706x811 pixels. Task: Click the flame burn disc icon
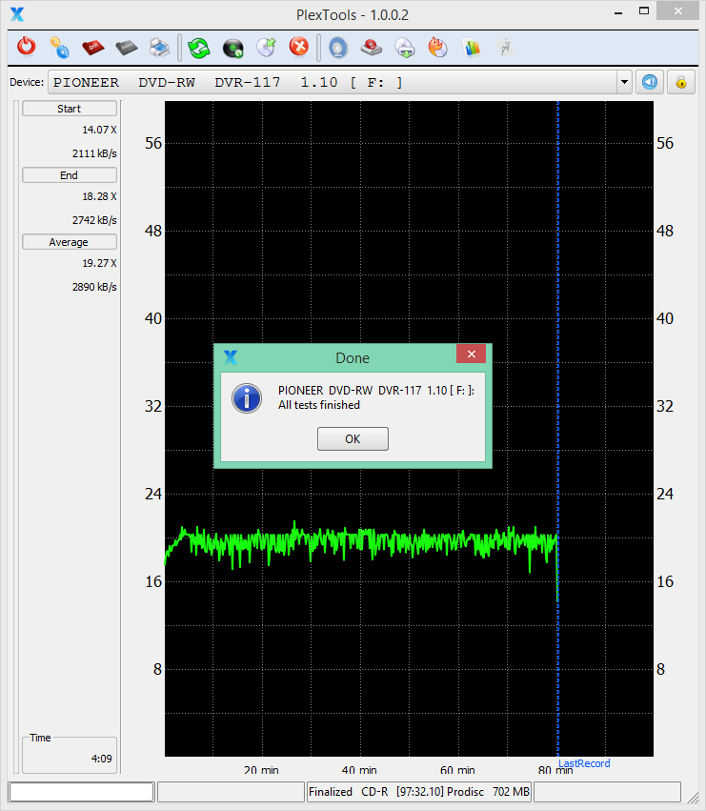[x=437, y=47]
